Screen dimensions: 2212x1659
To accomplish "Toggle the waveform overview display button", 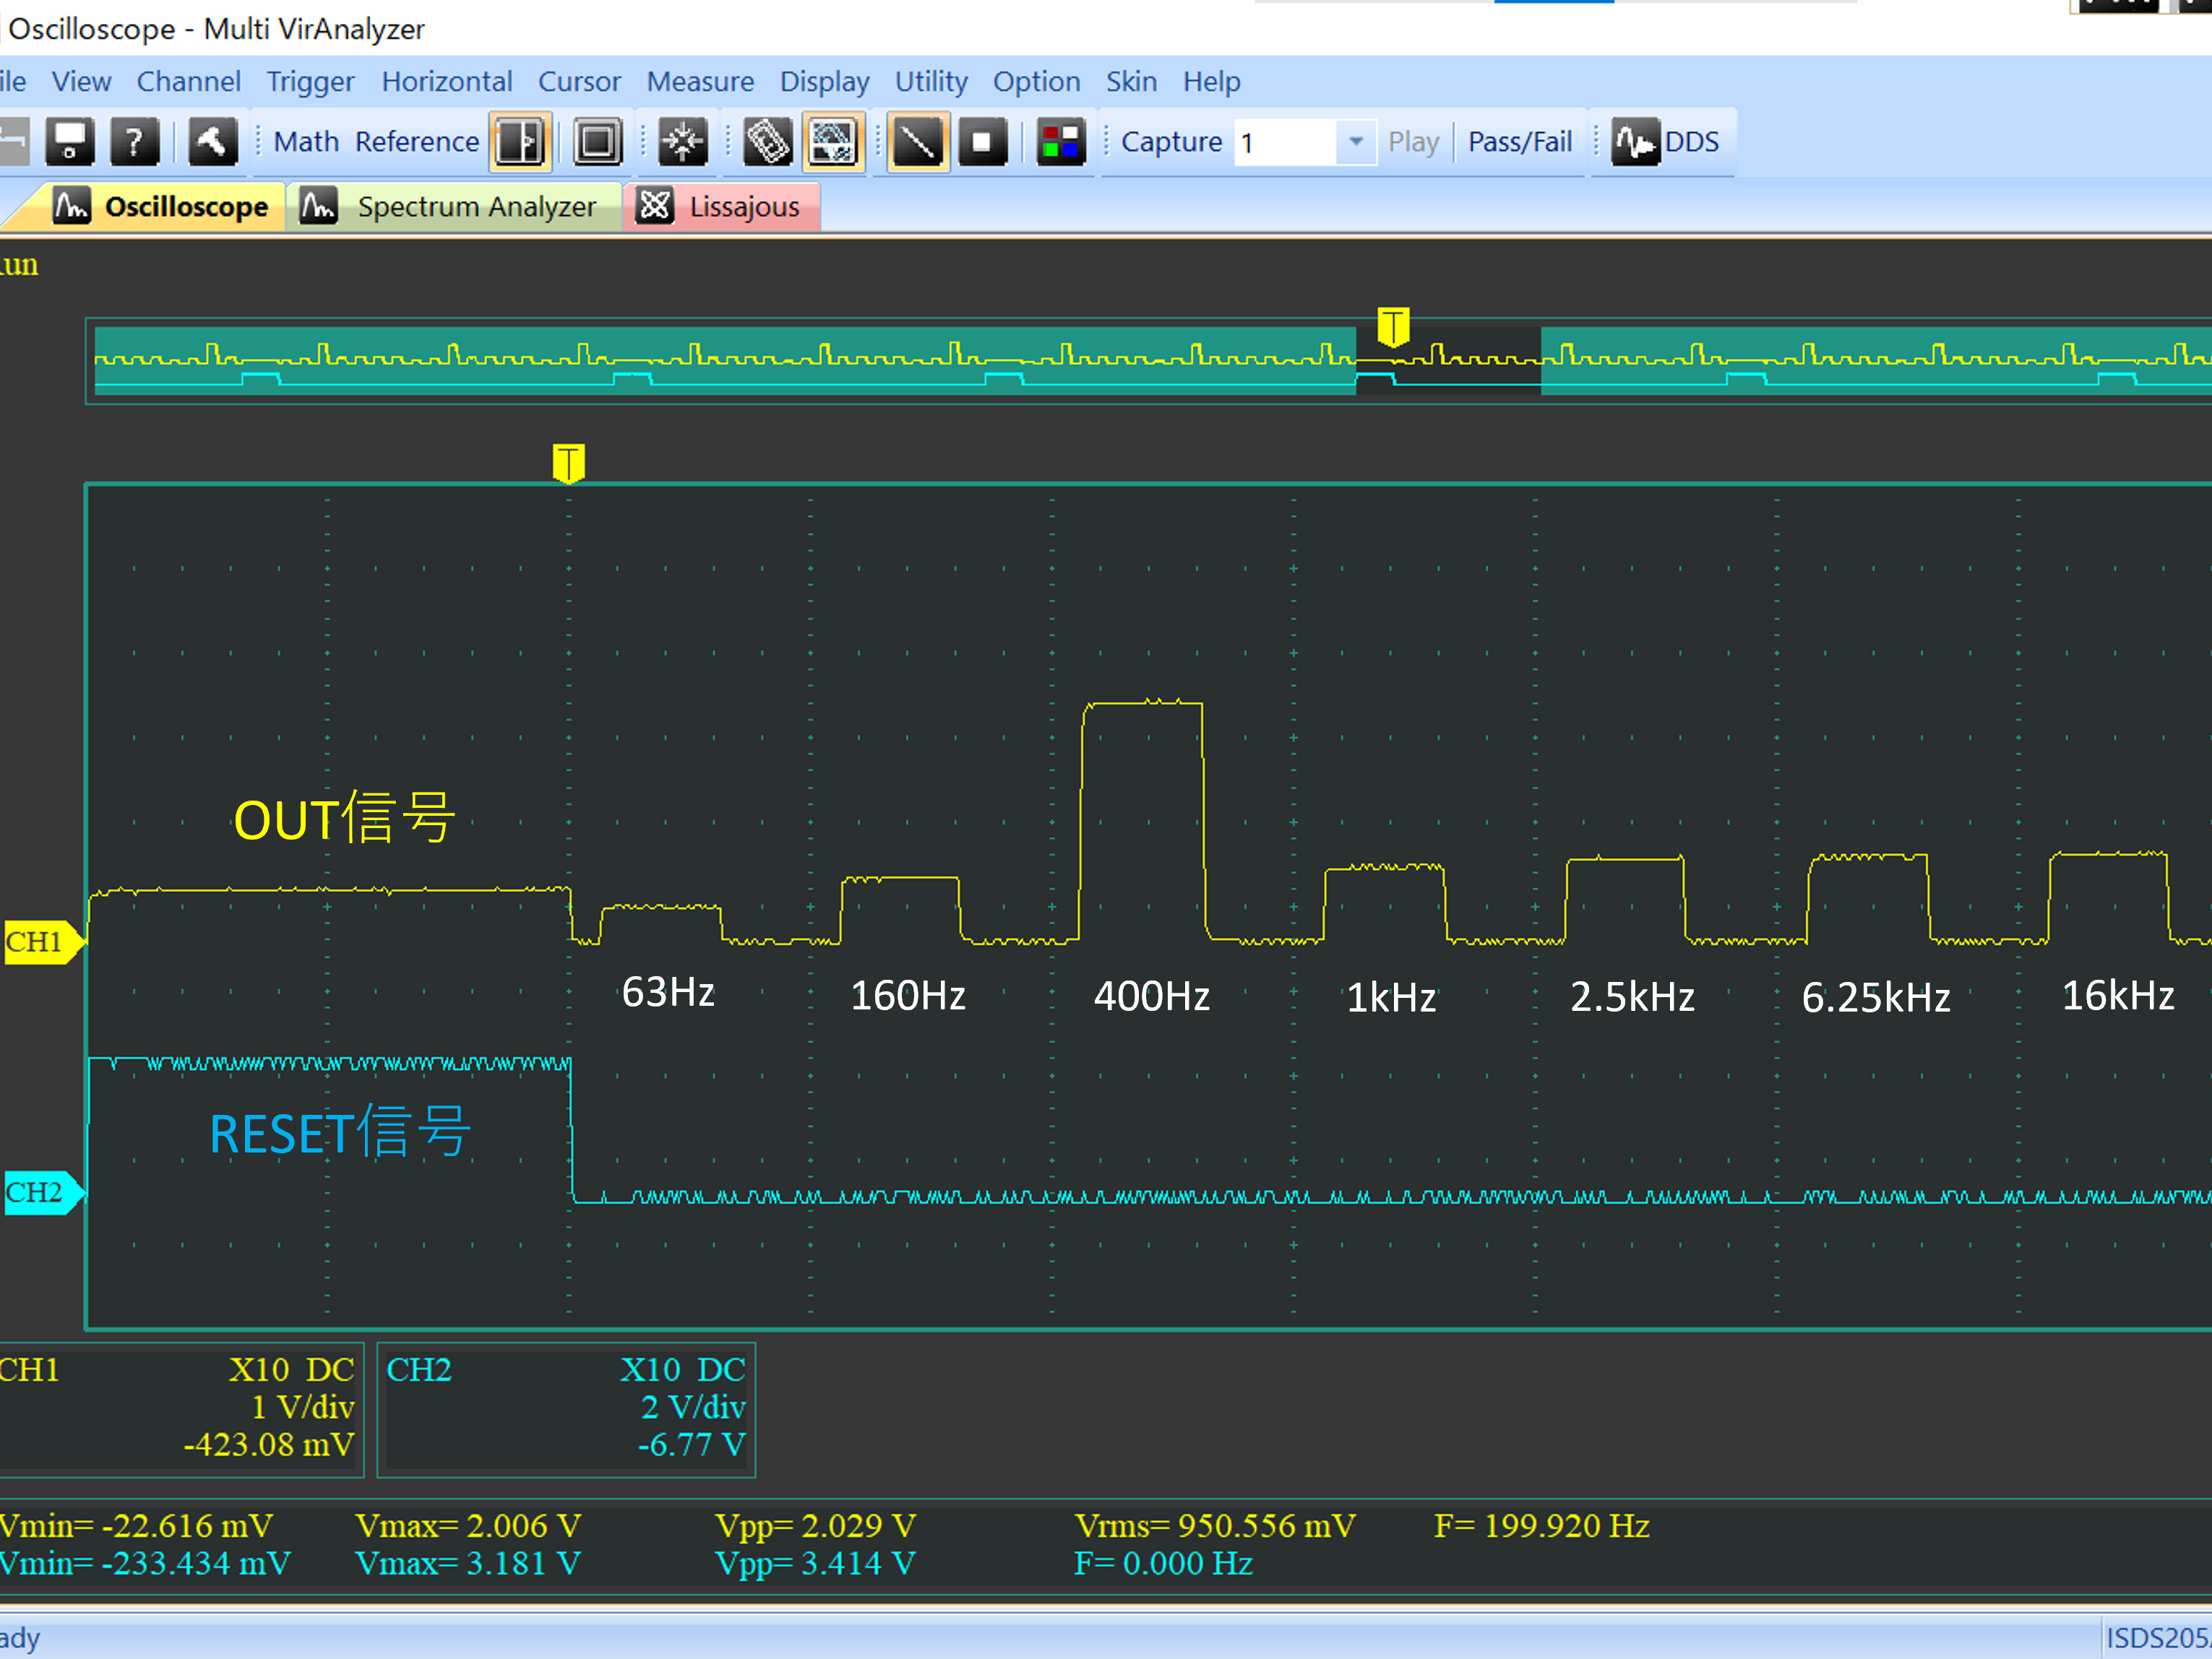I will (833, 142).
